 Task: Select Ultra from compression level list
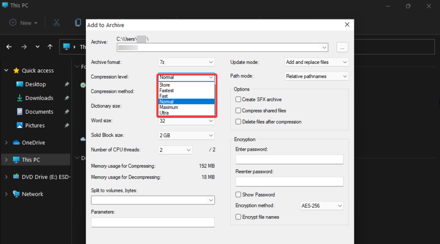(164, 113)
